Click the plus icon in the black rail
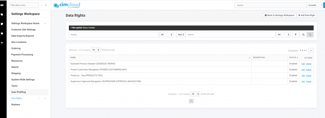The image size is (325, 118). tap(2, 43)
